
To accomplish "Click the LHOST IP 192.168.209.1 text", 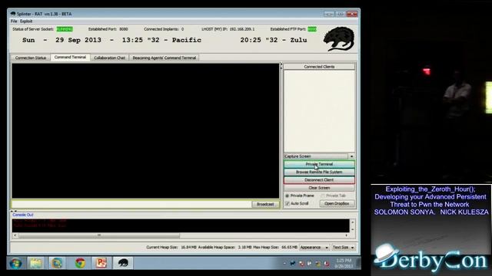I will point(242,29).
